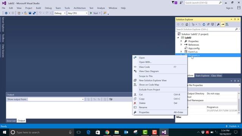Choose Open in the context menu

160,58
